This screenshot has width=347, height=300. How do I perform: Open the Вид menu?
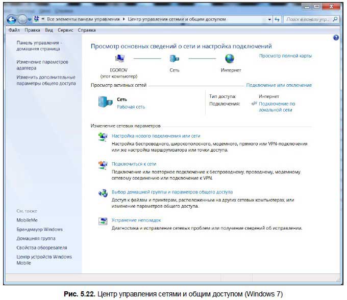tap(49, 30)
